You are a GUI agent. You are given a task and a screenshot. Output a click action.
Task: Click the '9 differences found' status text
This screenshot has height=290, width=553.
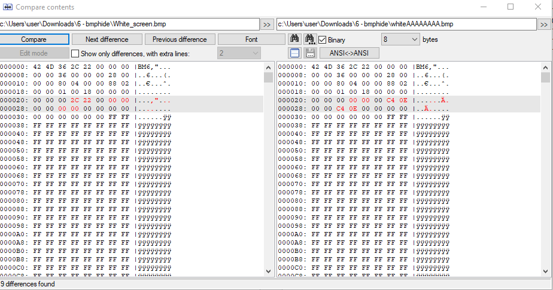pos(28,284)
